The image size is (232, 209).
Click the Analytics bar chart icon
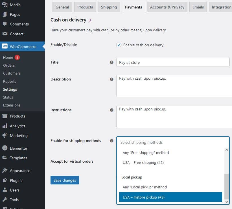[5, 126]
